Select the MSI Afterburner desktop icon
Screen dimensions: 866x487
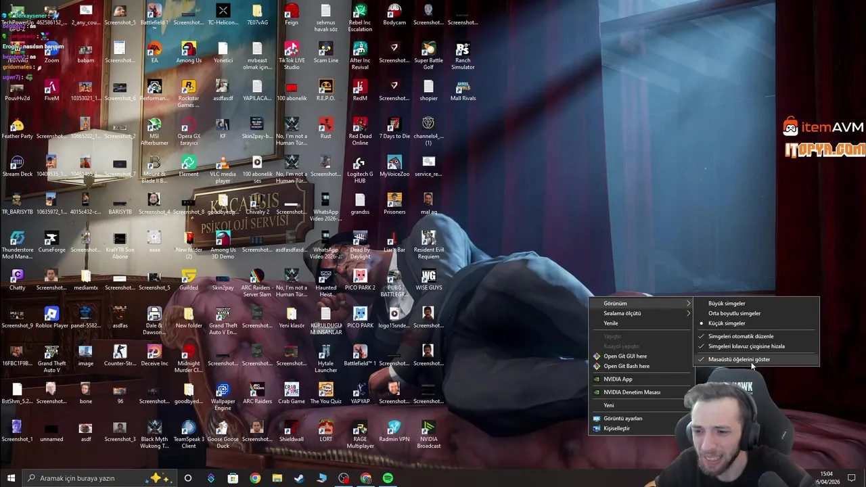click(x=154, y=131)
